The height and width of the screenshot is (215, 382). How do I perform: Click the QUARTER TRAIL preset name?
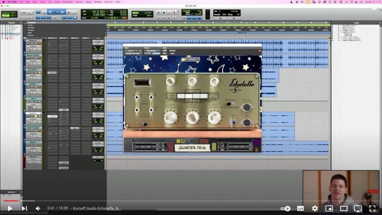click(192, 147)
